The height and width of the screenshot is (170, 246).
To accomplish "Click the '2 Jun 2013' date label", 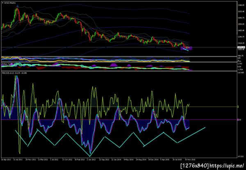I will (x=91, y=159).
